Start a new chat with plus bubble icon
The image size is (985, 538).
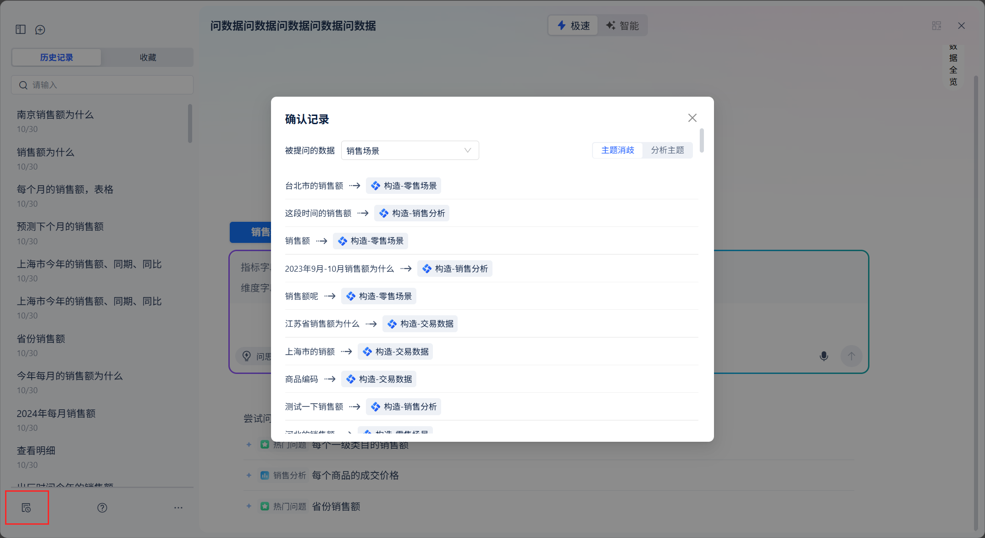40,30
